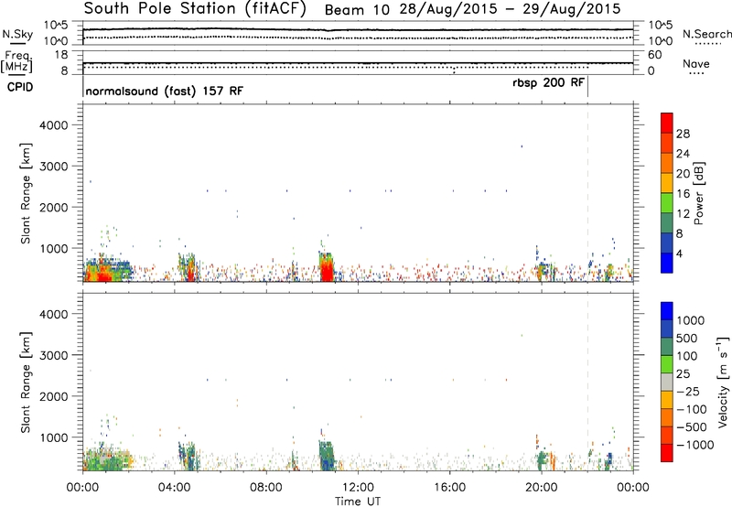The width and height of the screenshot is (732, 507).
Task: Click the '25' label on velocity color bar
Action: 683,374
